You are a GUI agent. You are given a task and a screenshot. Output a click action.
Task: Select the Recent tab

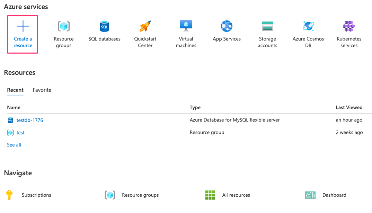pos(15,90)
